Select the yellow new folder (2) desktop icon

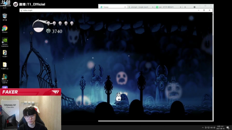(x=5, y=66)
